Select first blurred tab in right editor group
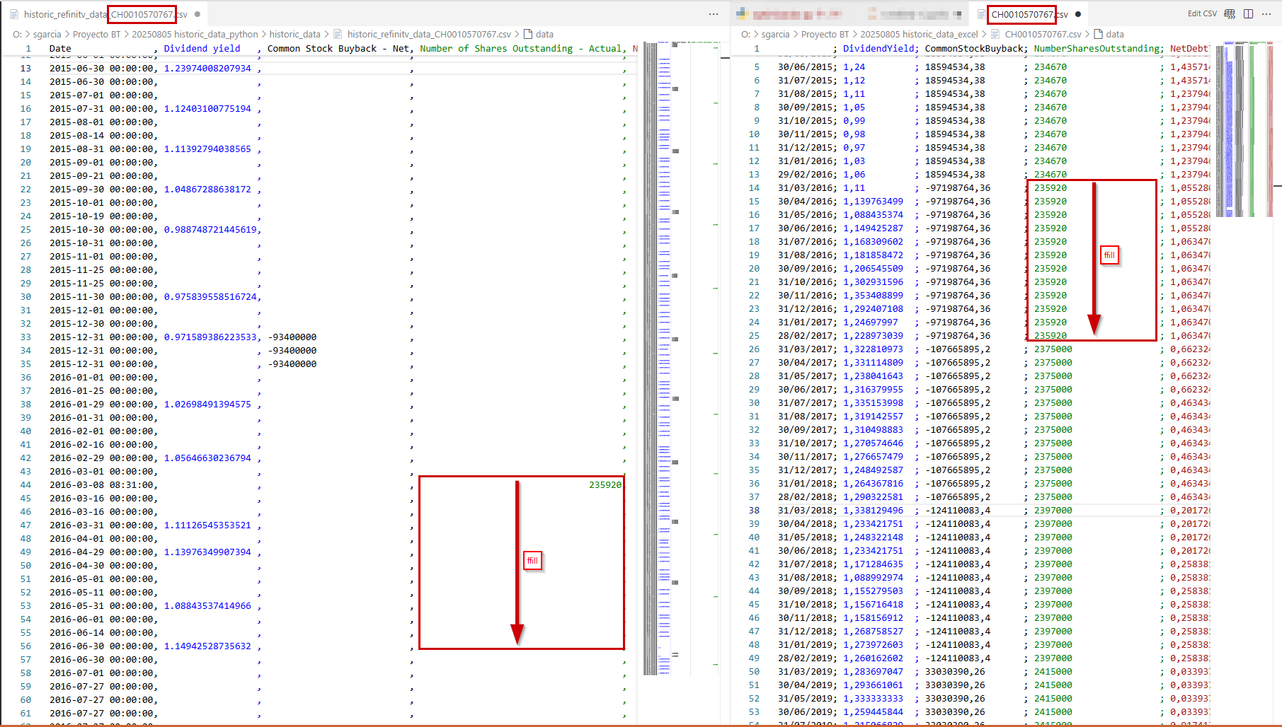 coord(796,14)
